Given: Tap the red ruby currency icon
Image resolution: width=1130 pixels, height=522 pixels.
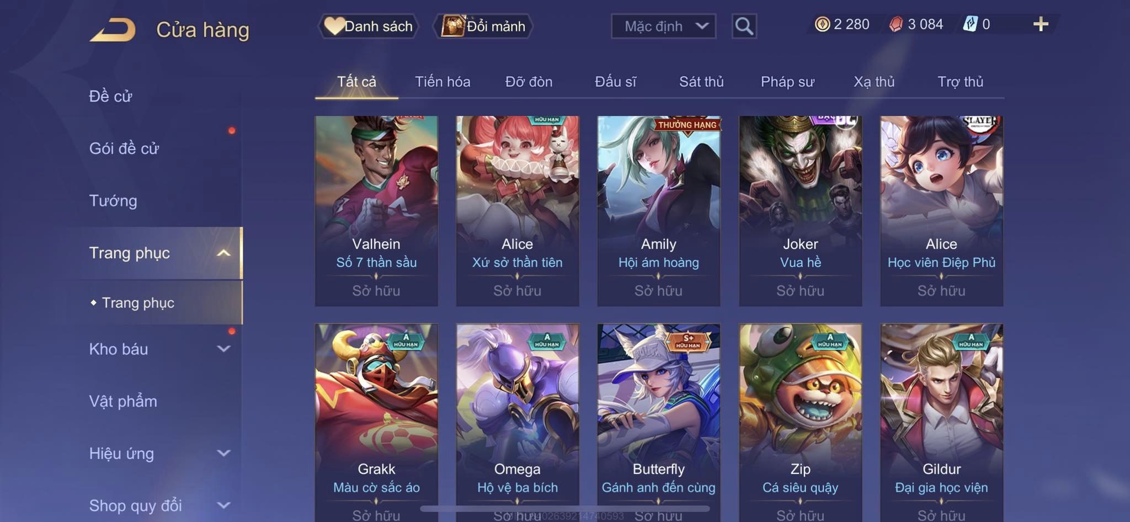Looking at the screenshot, I should pos(896,24).
